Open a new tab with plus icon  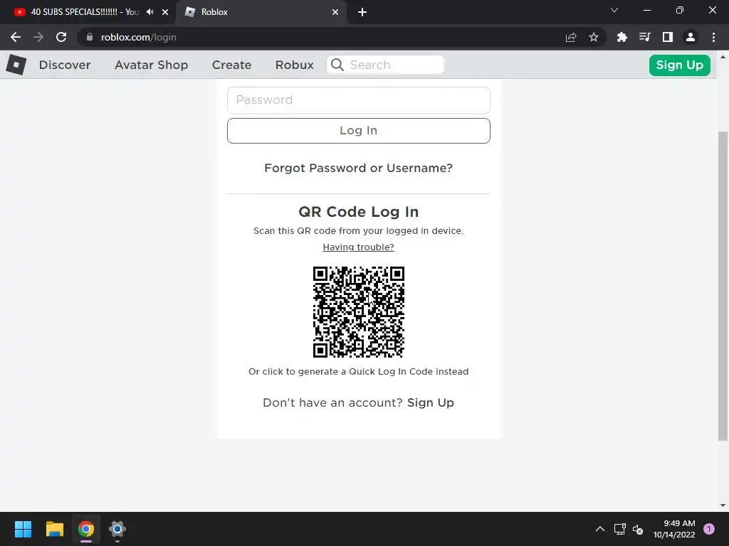pyautogui.click(x=362, y=12)
